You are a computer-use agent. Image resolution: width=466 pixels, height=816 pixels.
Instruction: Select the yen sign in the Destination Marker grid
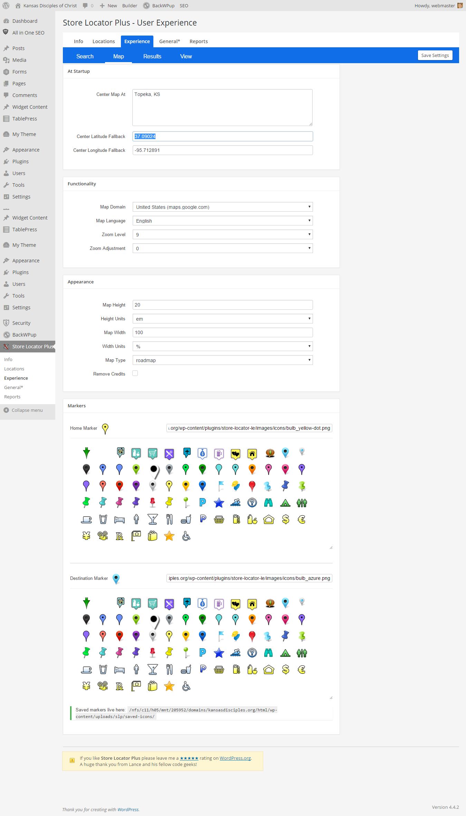(x=86, y=686)
